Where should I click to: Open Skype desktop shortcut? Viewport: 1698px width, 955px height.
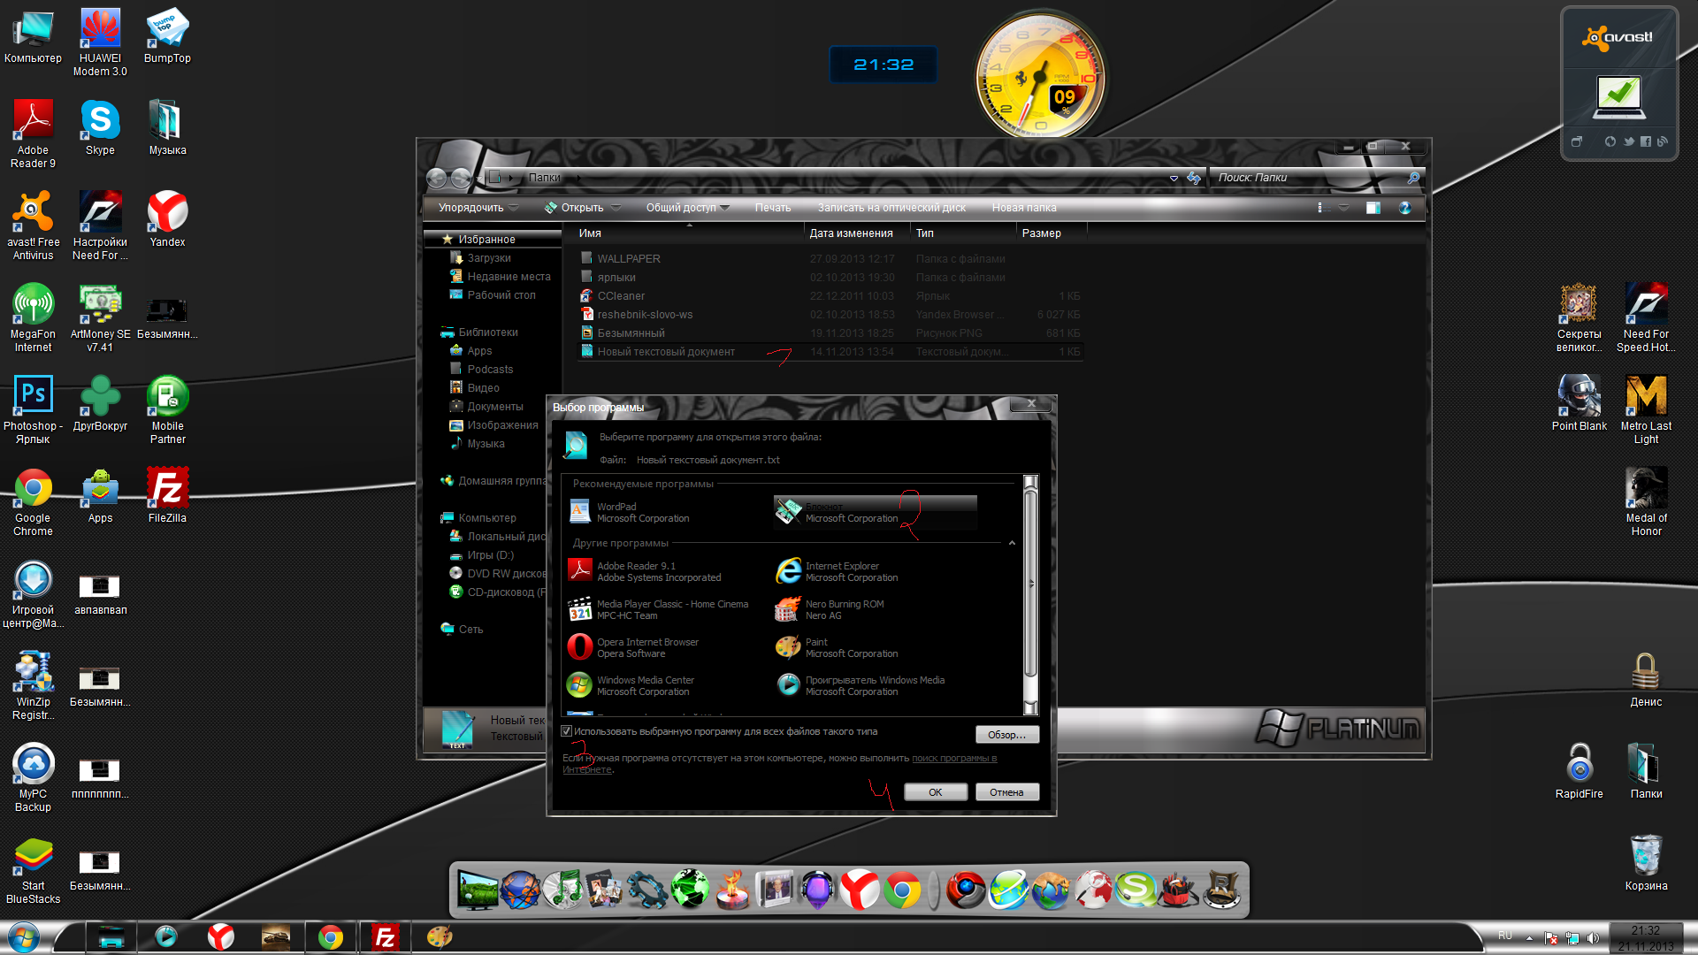coord(100,128)
